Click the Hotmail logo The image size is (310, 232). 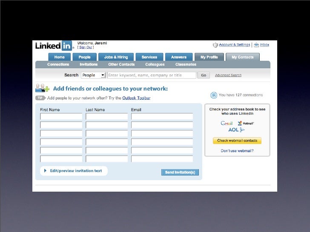pos(246,123)
